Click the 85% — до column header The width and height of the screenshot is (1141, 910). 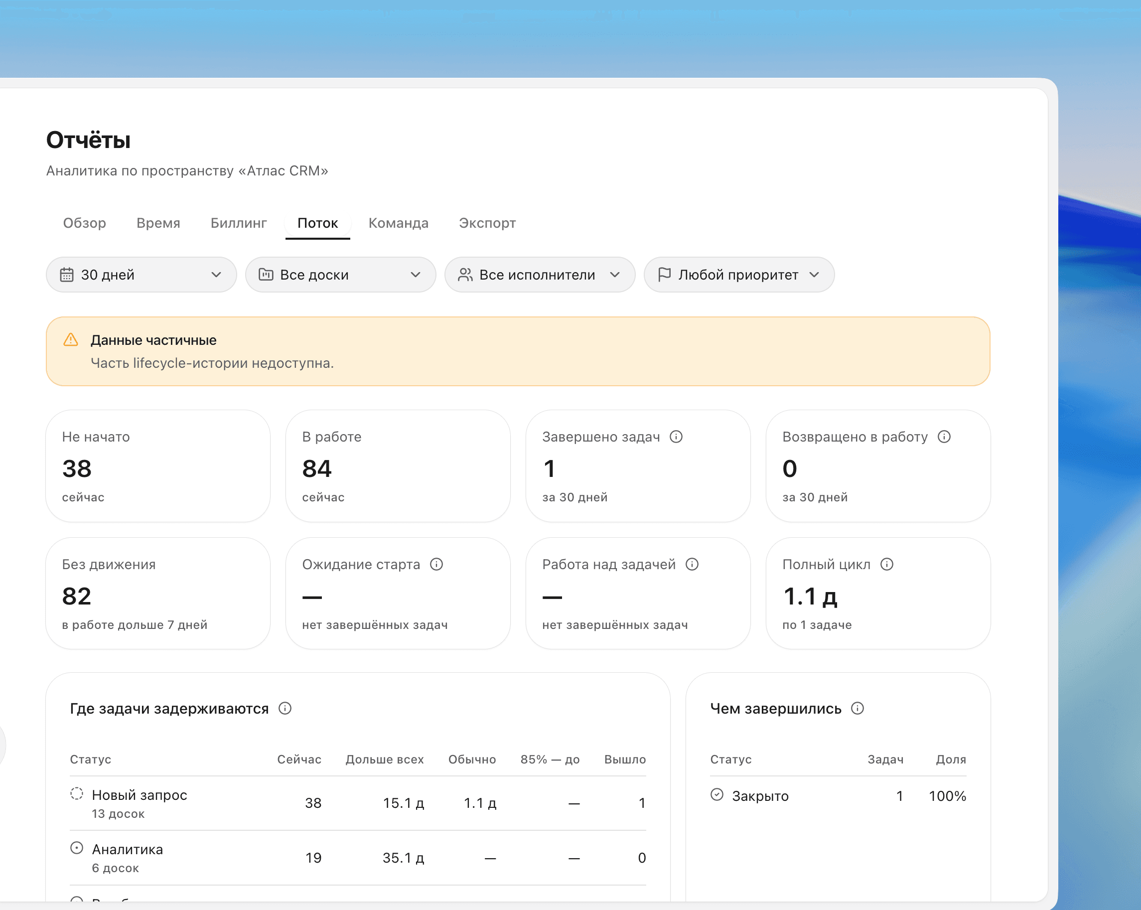(551, 759)
